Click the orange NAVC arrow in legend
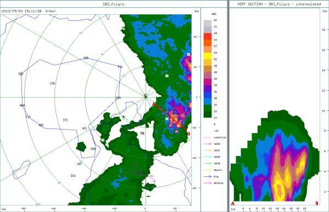The width and height of the screenshot is (329, 212). click(x=207, y=150)
